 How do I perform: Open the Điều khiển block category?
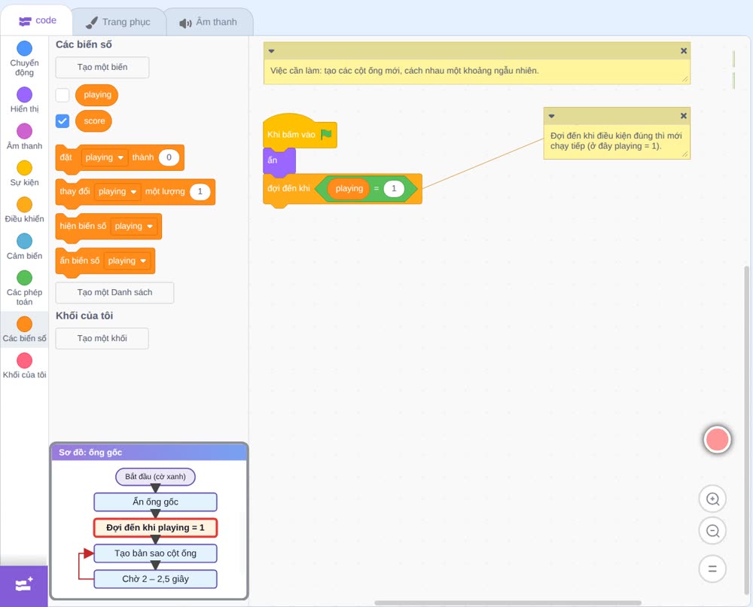pyautogui.click(x=25, y=210)
